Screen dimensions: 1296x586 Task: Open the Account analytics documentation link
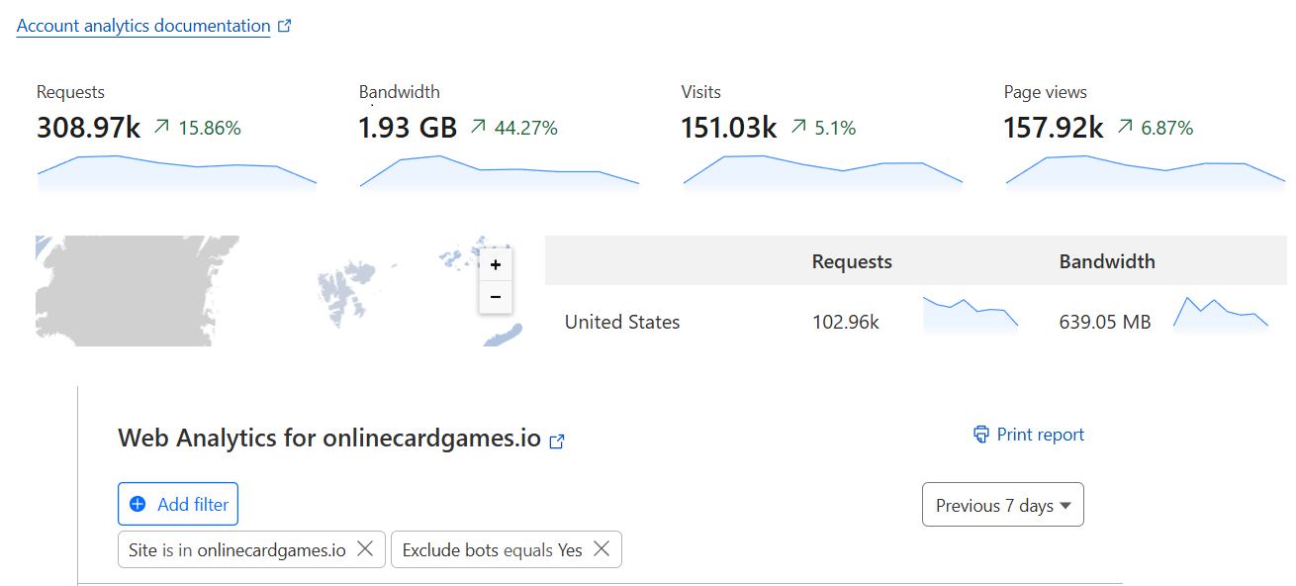click(141, 25)
